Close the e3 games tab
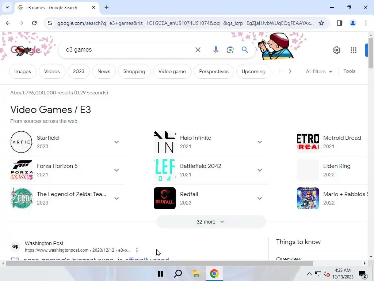 coord(93,7)
